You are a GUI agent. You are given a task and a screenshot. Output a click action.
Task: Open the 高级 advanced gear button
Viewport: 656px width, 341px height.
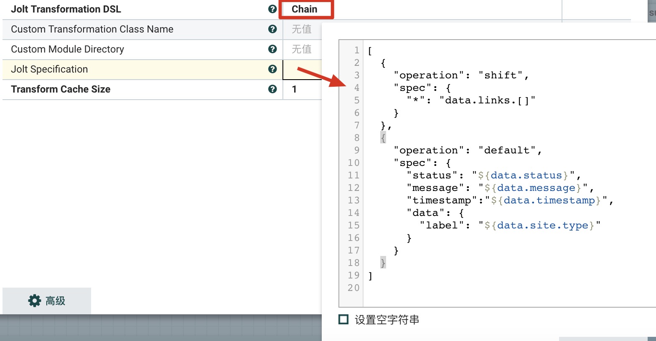coord(47,301)
